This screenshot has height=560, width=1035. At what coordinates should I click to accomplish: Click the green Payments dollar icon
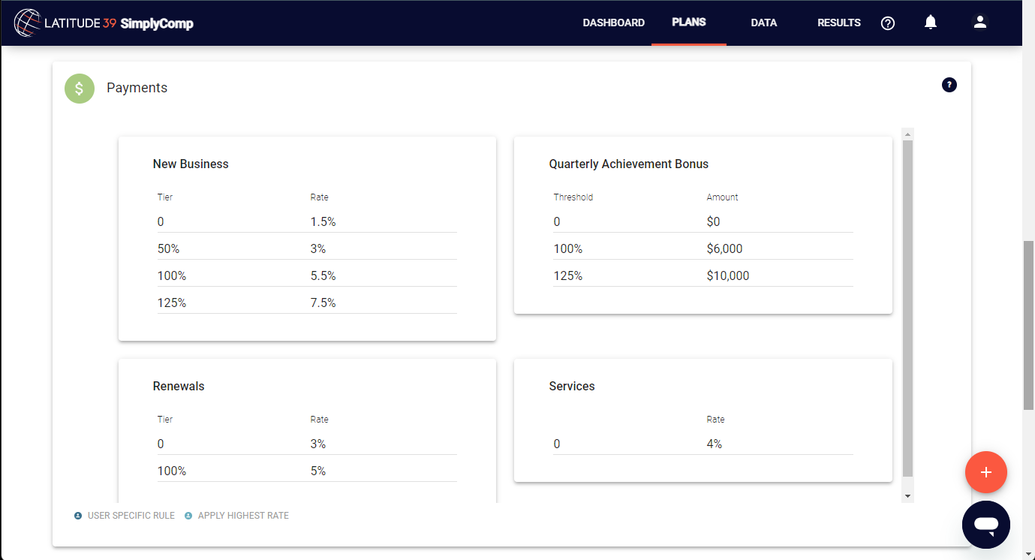pyautogui.click(x=80, y=88)
